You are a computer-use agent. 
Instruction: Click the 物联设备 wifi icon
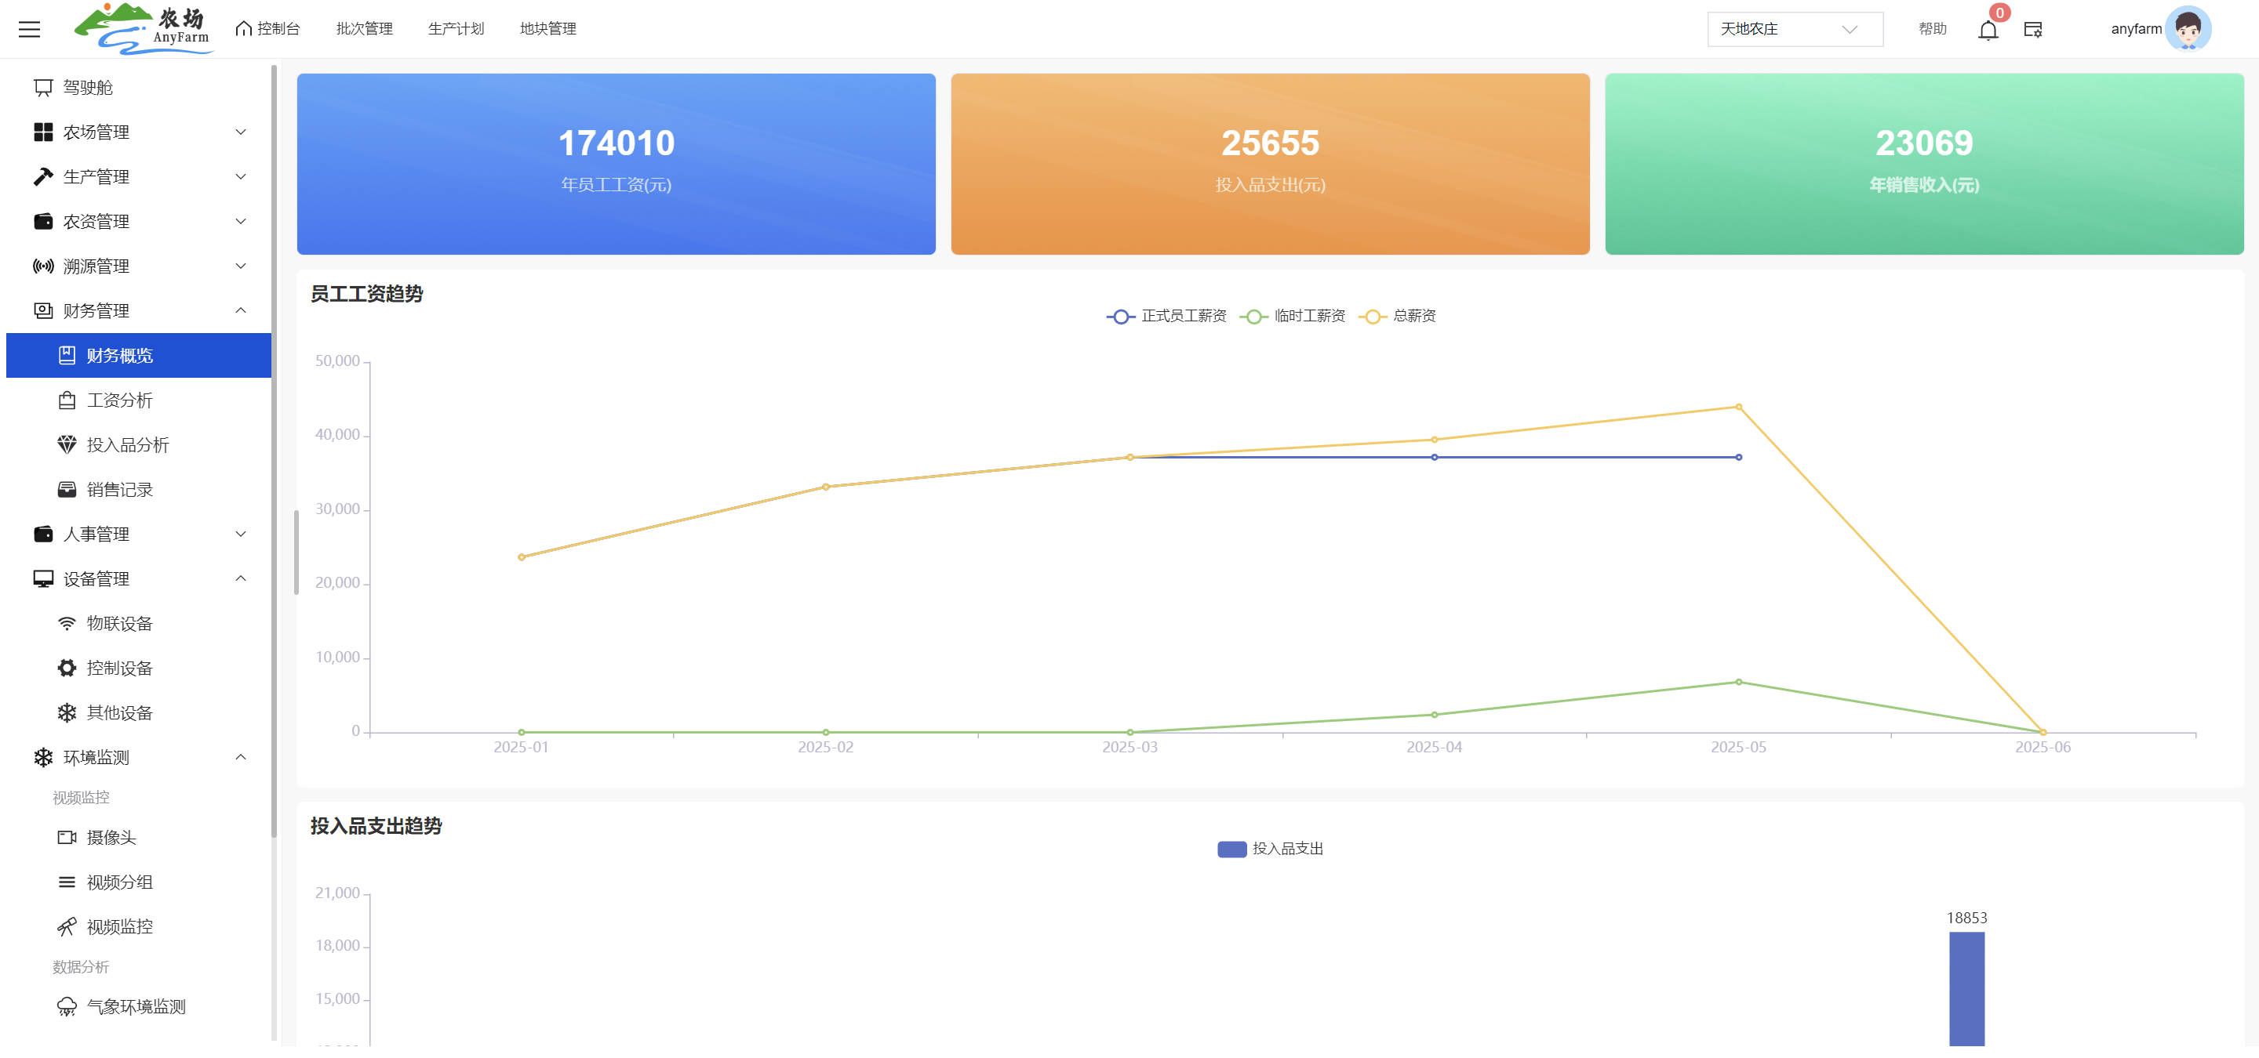[x=67, y=624]
